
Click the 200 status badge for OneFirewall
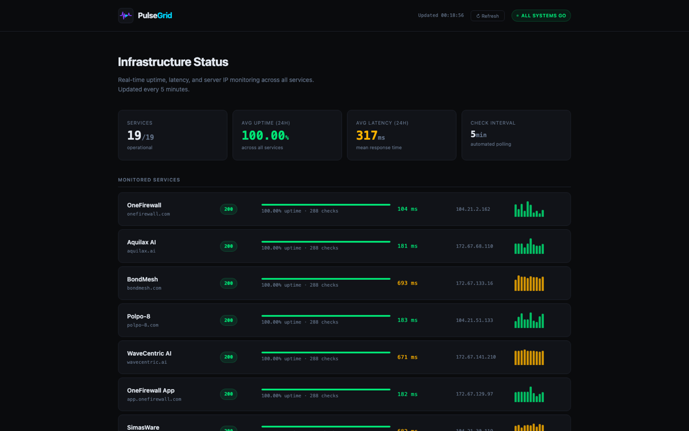(x=229, y=209)
